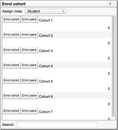
Task: Enrol the whole Cohort 4
Action: 11,65
